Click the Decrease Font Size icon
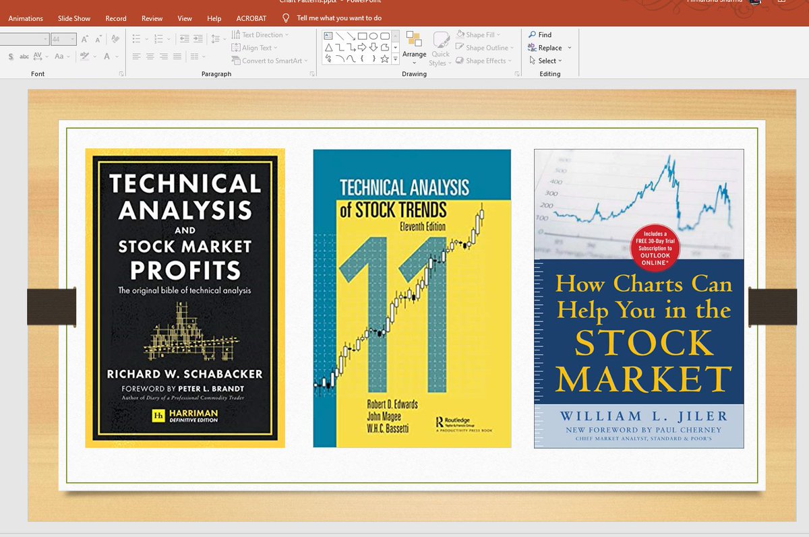 point(98,39)
